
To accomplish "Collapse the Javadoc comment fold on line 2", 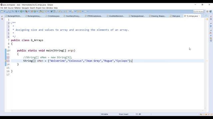I will (x=10, y=23).
